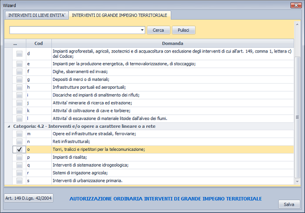Collapse Categoria 4.2 group expander

9,126
